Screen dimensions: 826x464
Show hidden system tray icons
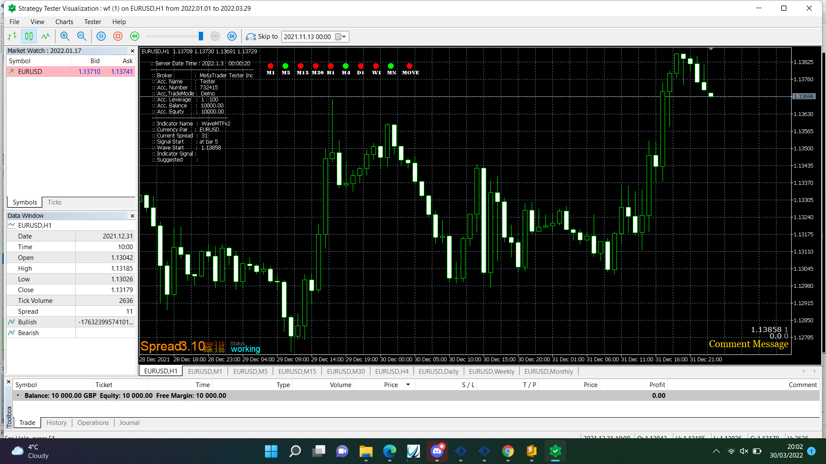tap(716, 451)
